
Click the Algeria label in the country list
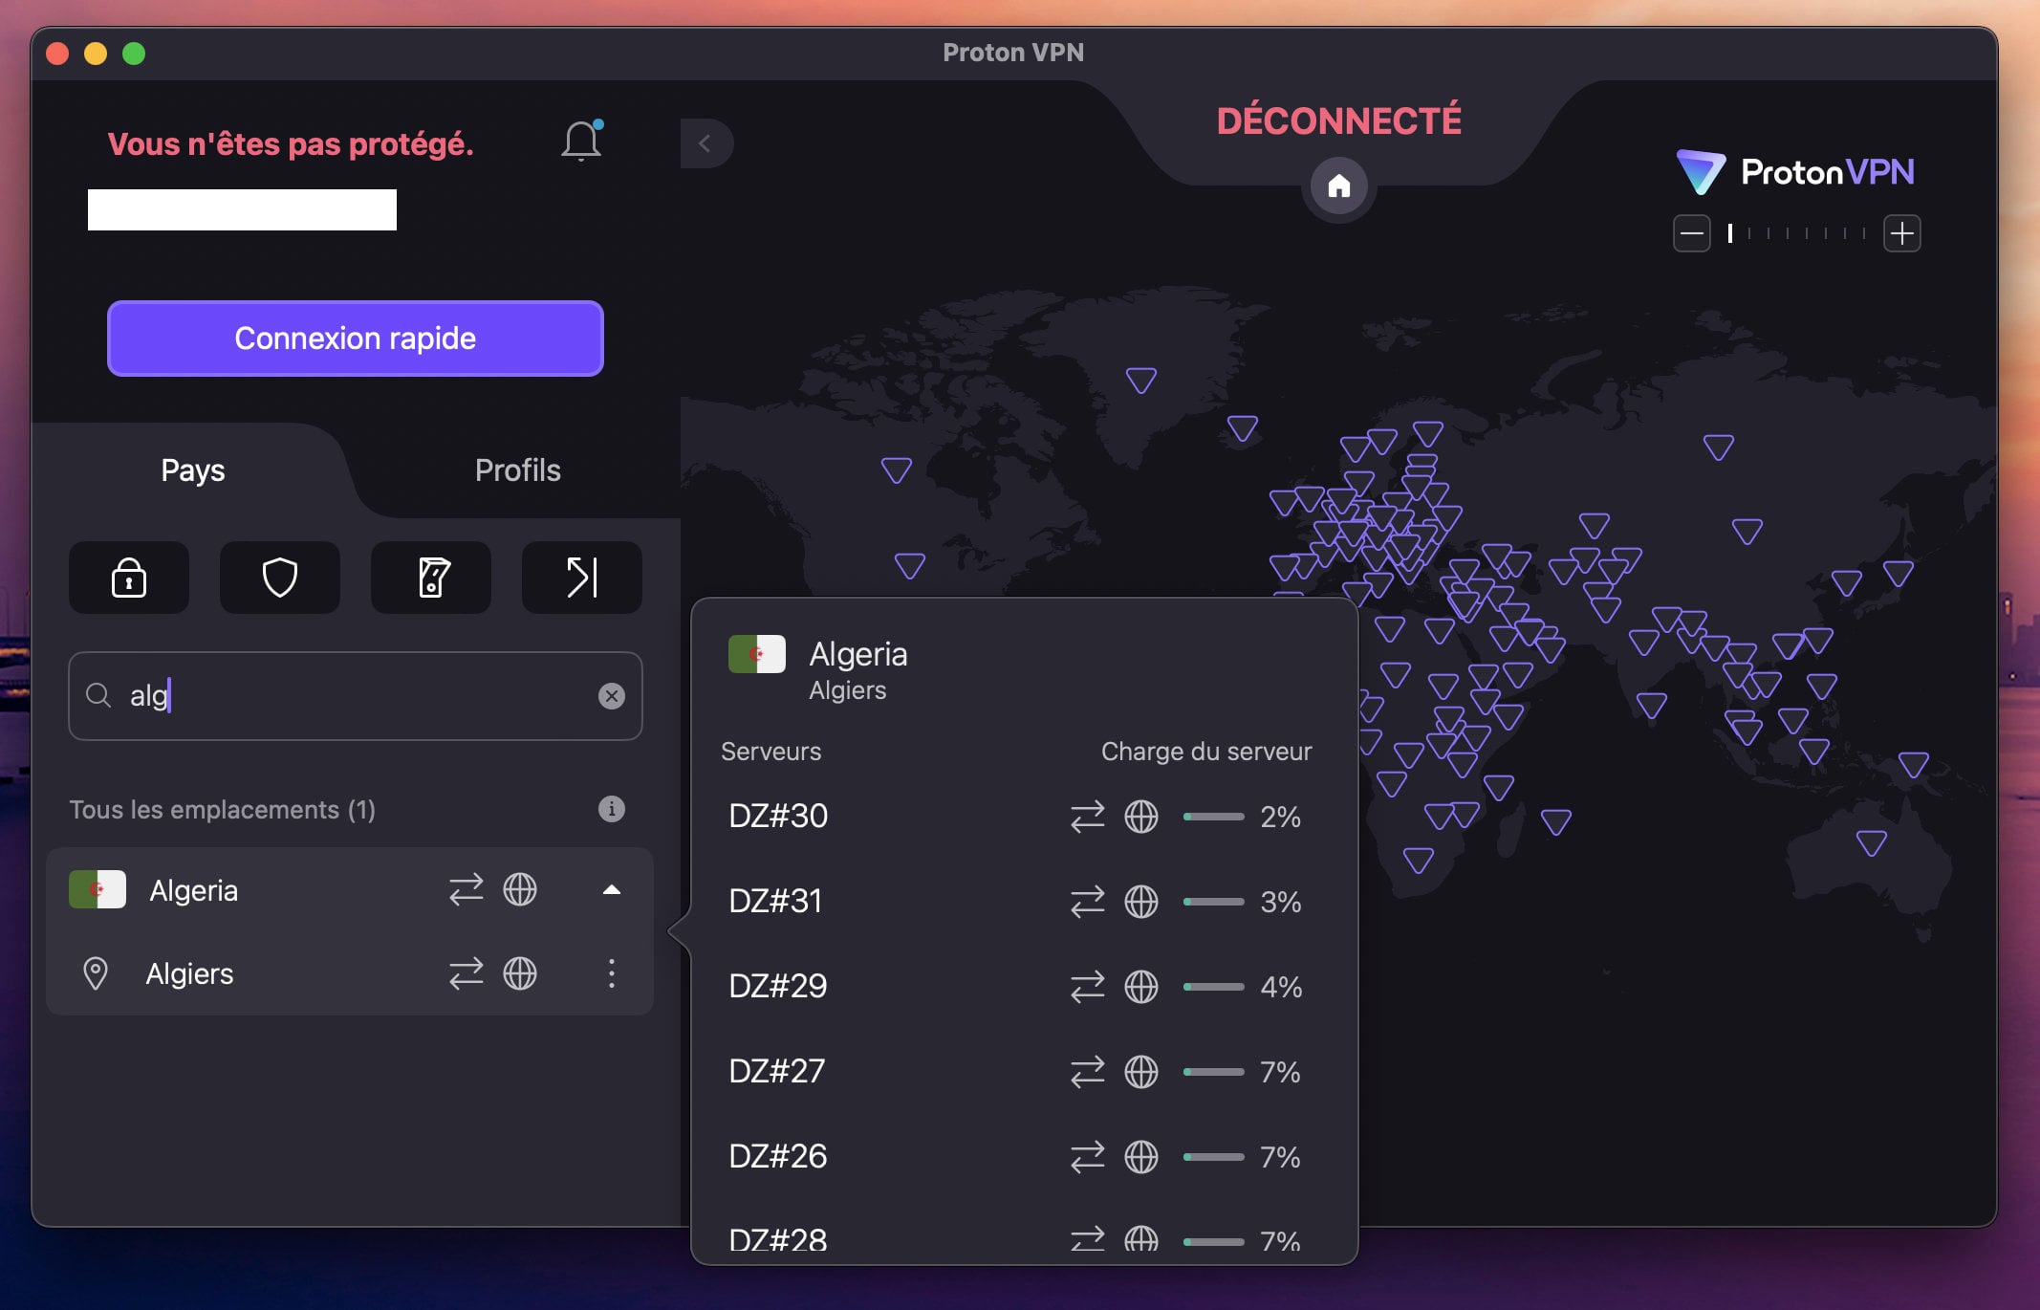pos(194,890)
